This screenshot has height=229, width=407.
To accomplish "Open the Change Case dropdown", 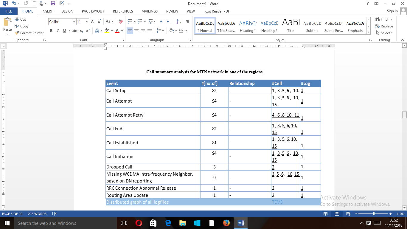I will click(x=109, y=21).
